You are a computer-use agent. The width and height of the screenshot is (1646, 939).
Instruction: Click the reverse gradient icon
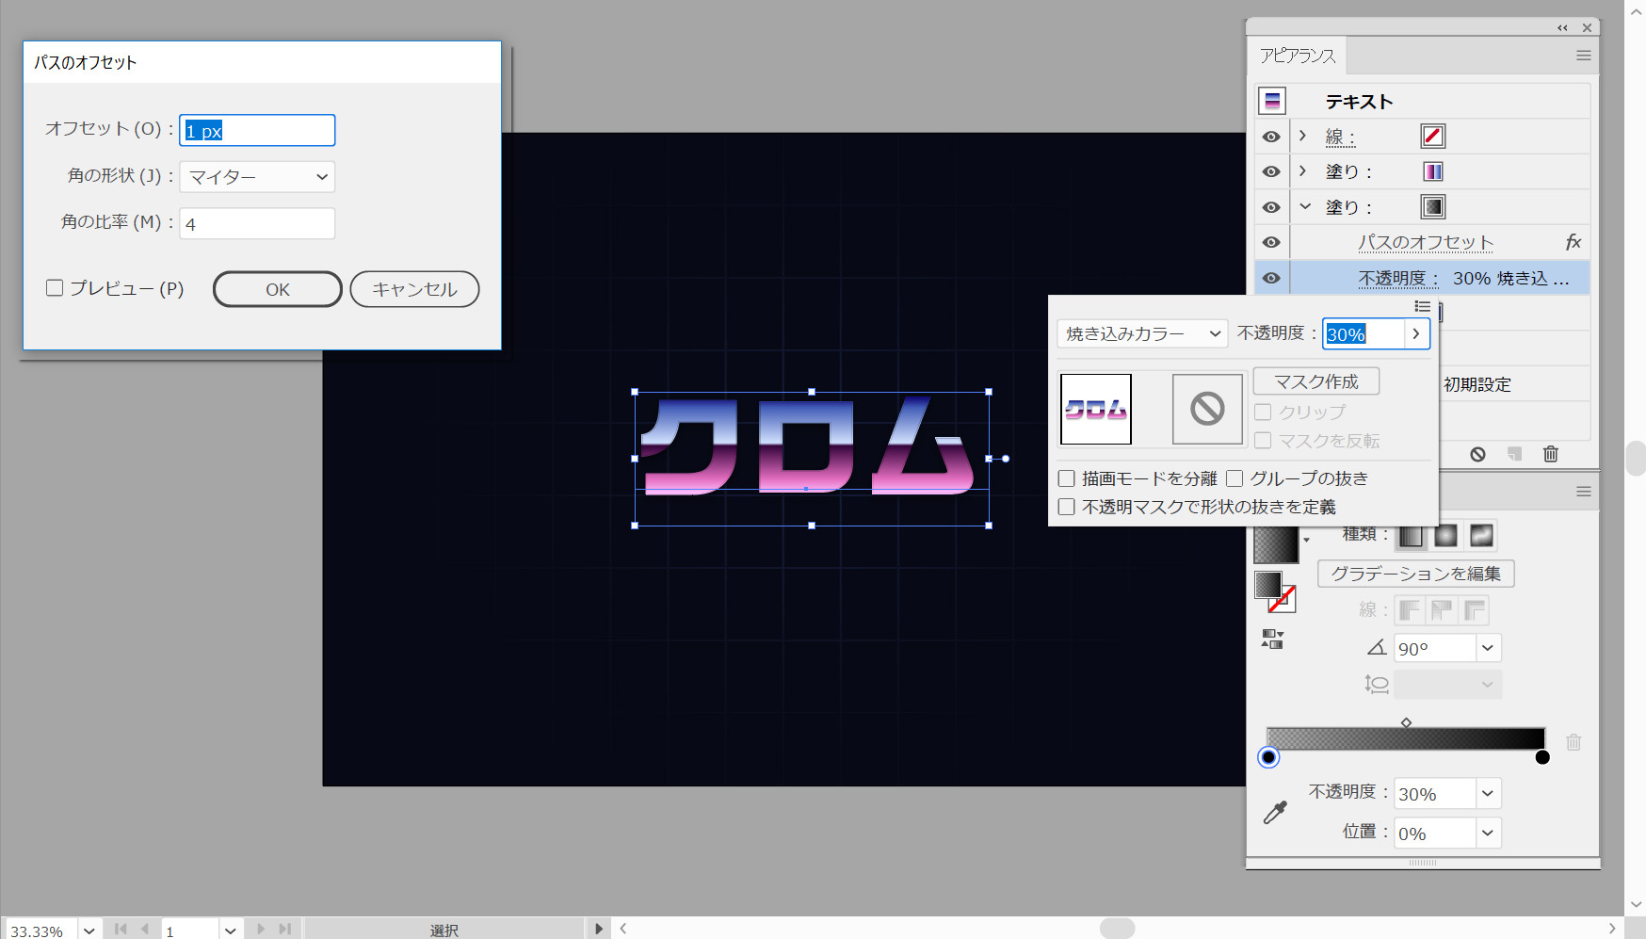point(1272,639)
